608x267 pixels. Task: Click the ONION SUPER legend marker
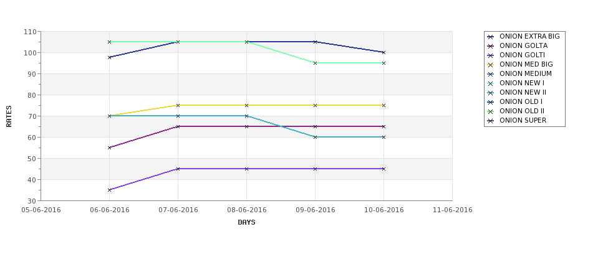pos(491,121)
